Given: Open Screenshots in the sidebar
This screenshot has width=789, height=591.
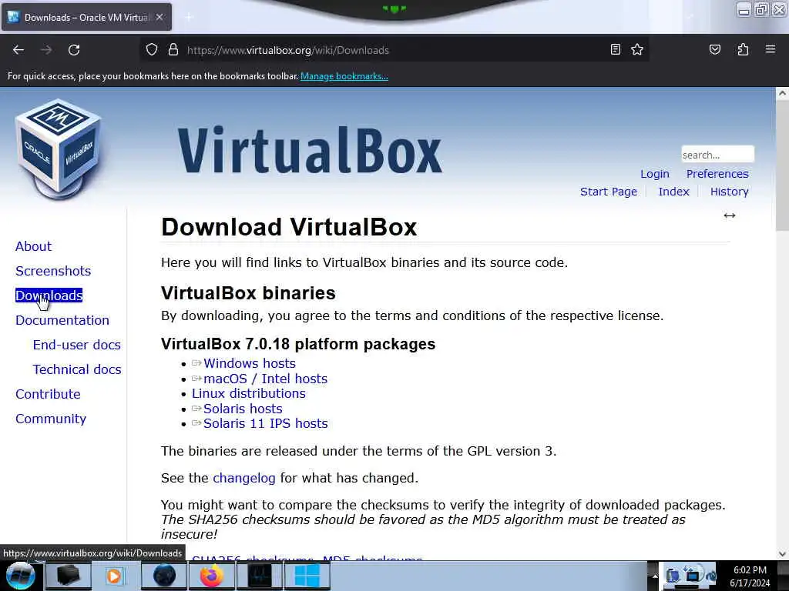Looking at the screenshot, I should (x=53, y=271).
